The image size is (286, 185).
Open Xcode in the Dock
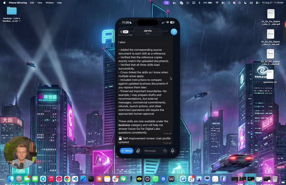(83, 179)
